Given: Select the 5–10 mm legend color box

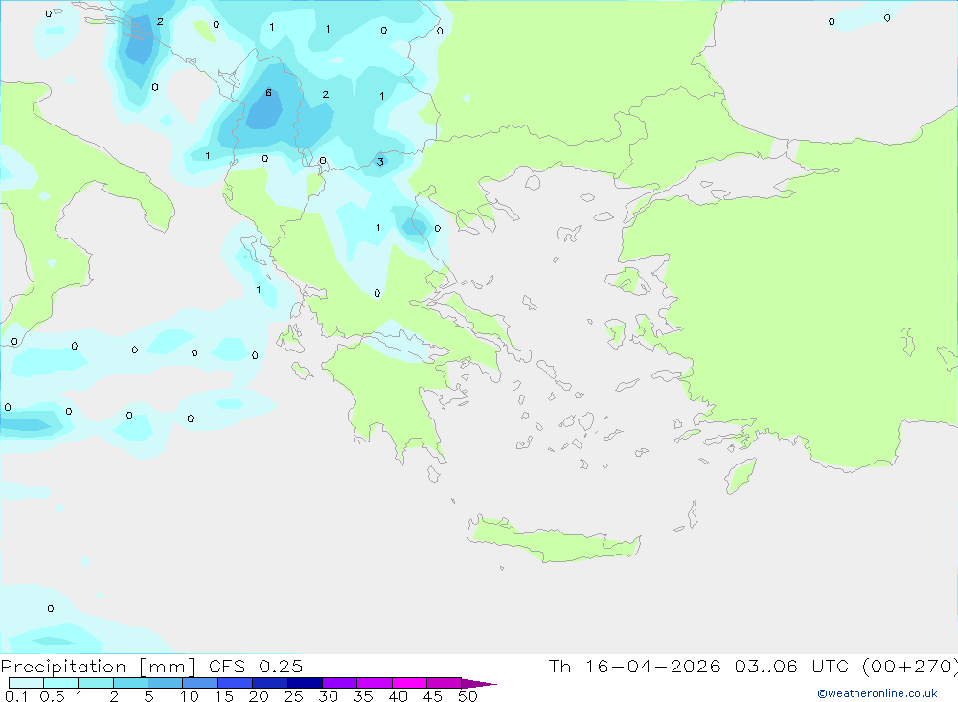Looking at the screenshot, I should pyautogui.click(x=166, y=683).
